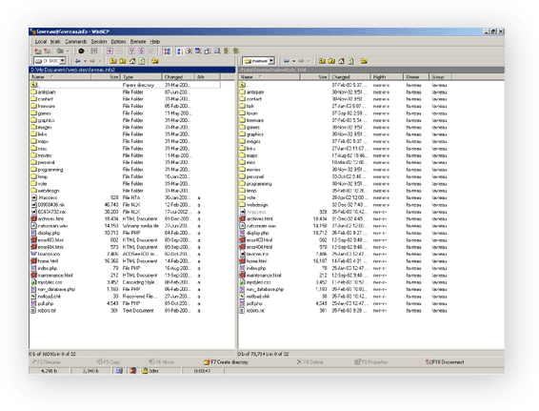Click the local open directory icon

coord(155,61)
